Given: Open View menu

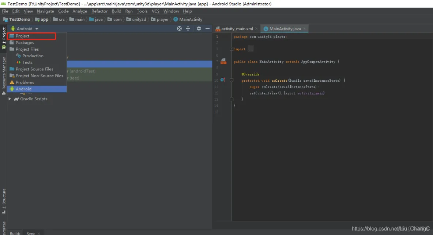Looking at the screenshot, I should pos(28,11).
